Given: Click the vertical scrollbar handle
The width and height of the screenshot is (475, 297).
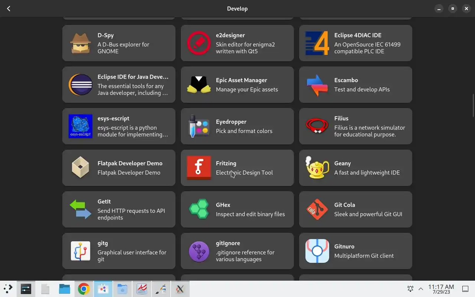Looking at the screenshot, I should (x=473, y=105).
